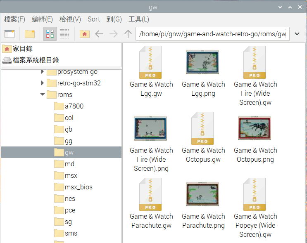Image resolution: width=307 pixels, height=243 pixels.
Task: Open the msx_bios folder in the tree
Action: pyautogui.click(x=79, y=187)
